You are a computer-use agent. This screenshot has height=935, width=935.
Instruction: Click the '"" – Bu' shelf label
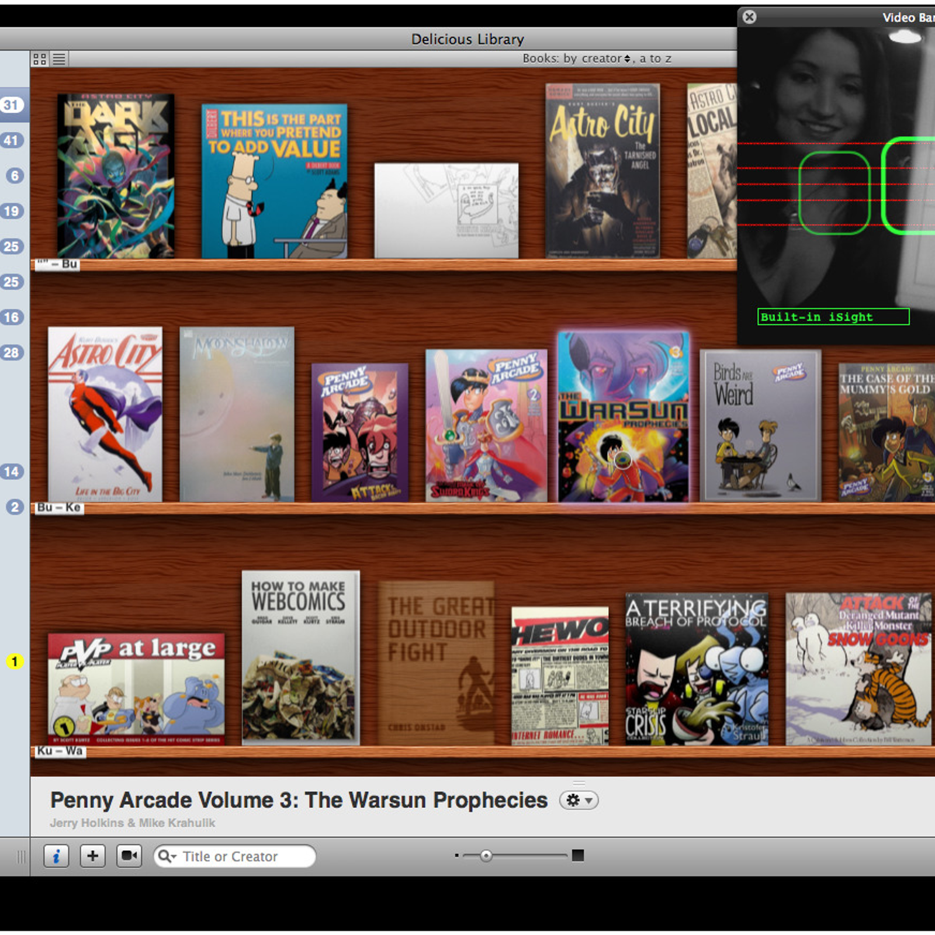tap(56, 264)
